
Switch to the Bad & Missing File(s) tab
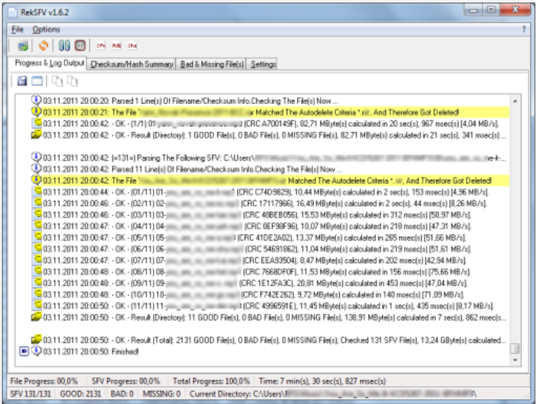(x=212, y=64)
